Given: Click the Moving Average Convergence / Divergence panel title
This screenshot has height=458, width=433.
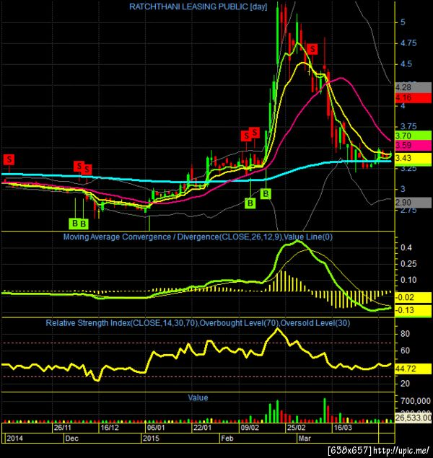Looking at the screenshot, I should [198, 237].
